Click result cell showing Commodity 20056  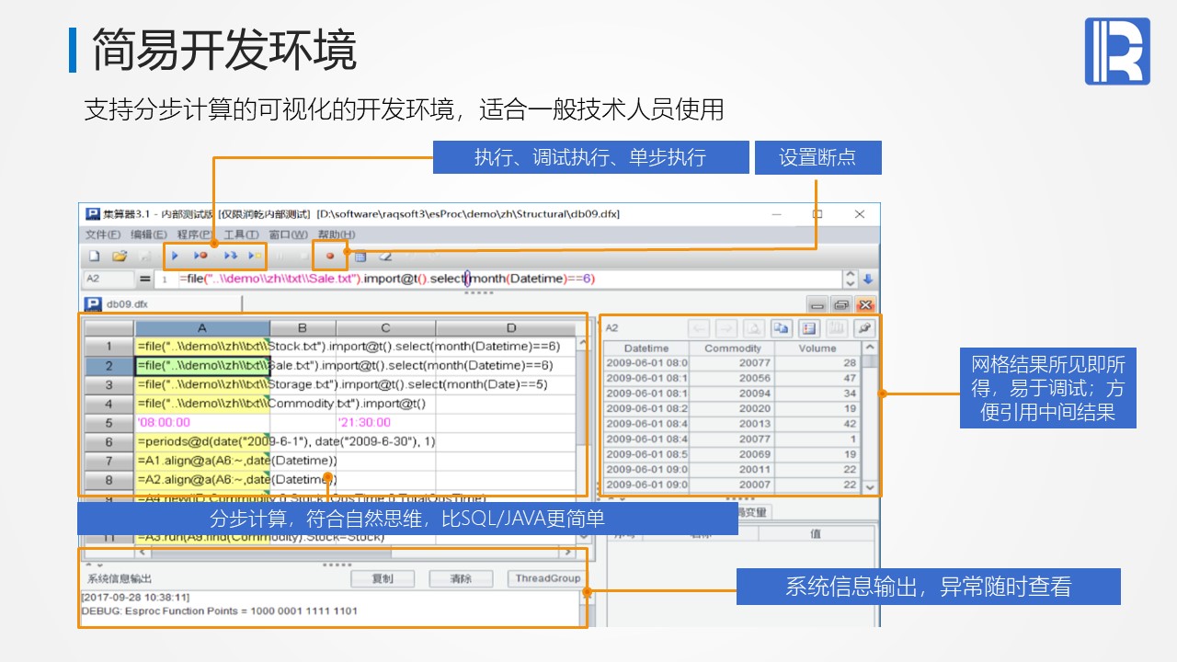(x=733, y=378)
